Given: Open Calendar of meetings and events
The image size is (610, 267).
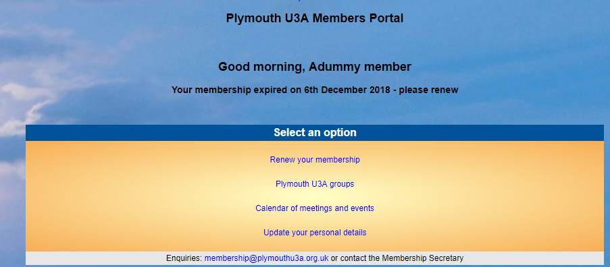Looking at the screenshot, I should click(x=315, y=208).
